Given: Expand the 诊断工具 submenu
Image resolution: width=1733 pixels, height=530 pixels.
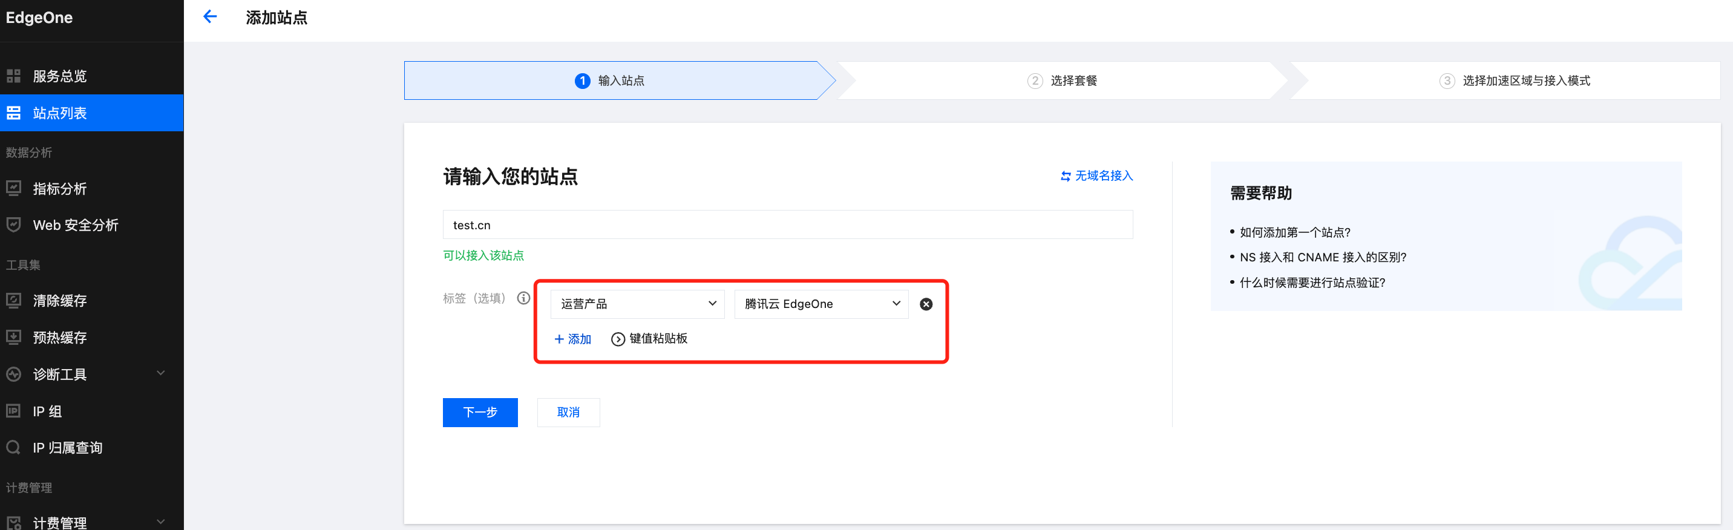Looking at the screenshot, I should [x=160, y=373].
